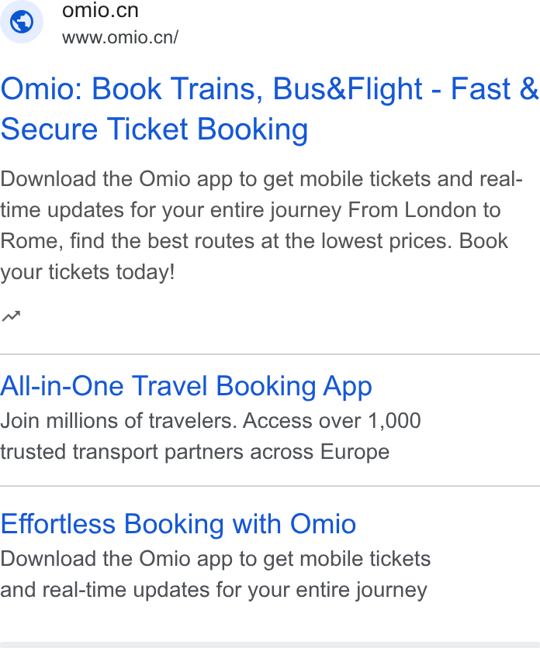Screen dimensions: 540x648
Task: Click the globe favicon beside omio.cn
Action: (22, 22)
